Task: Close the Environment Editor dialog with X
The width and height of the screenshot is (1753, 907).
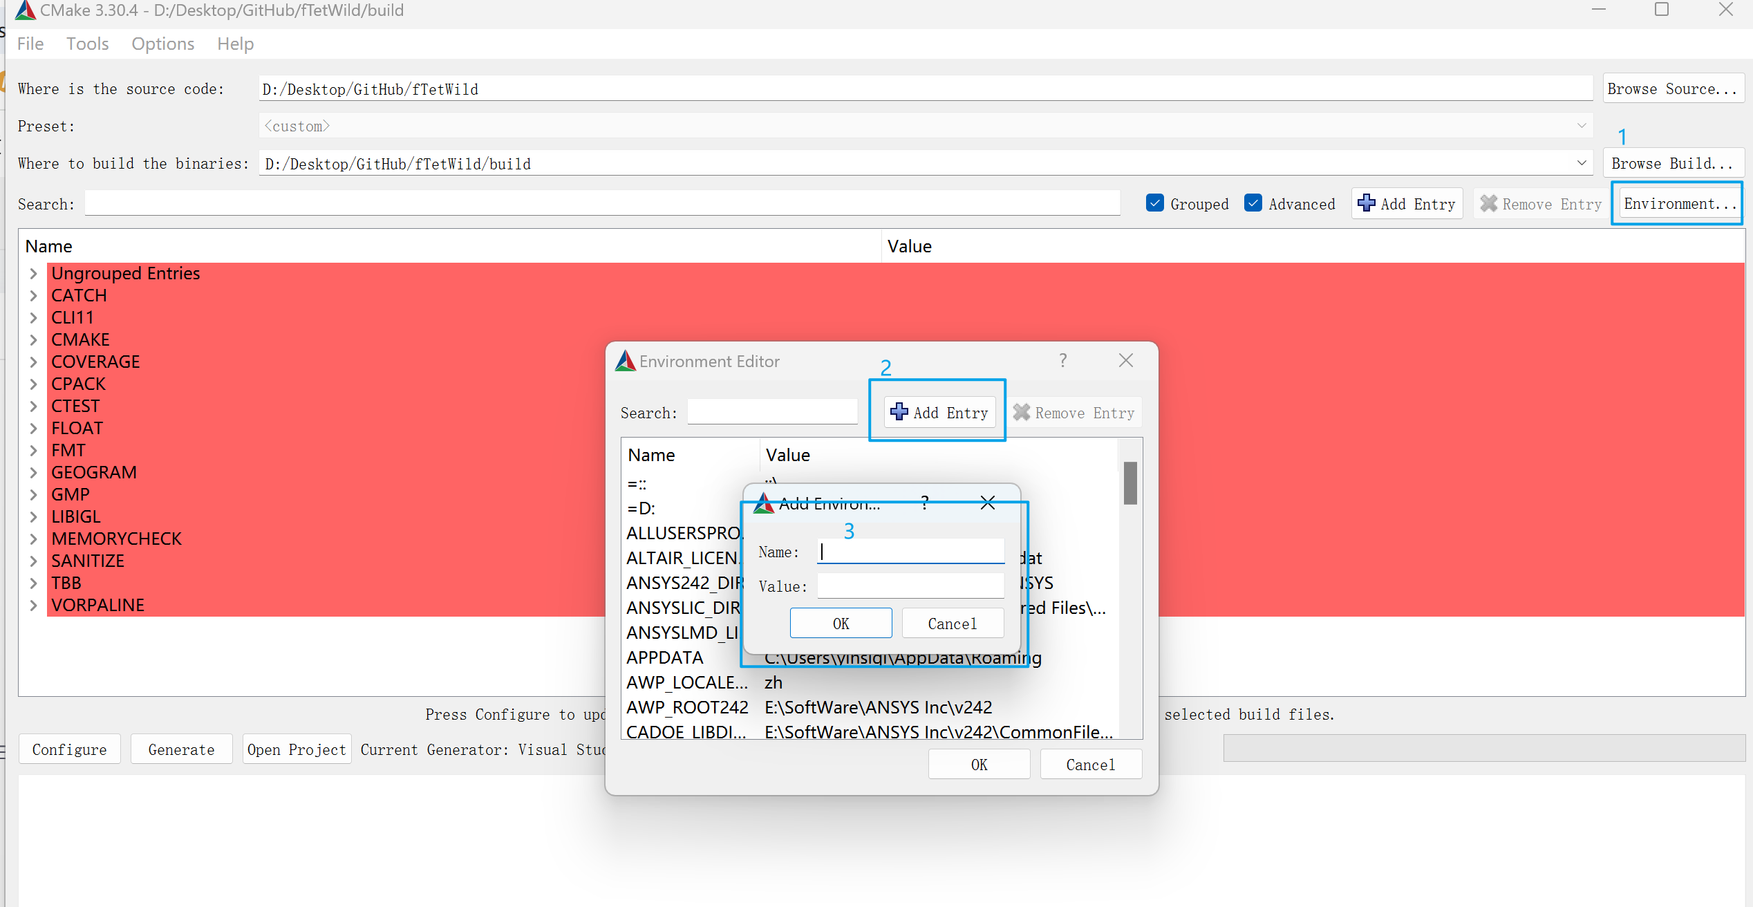Action: [x=1126, y=360]
